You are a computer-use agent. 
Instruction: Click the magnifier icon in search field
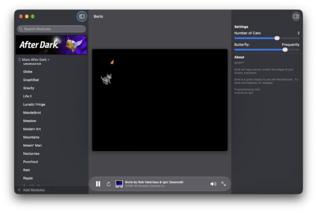[x=21, y=29]
